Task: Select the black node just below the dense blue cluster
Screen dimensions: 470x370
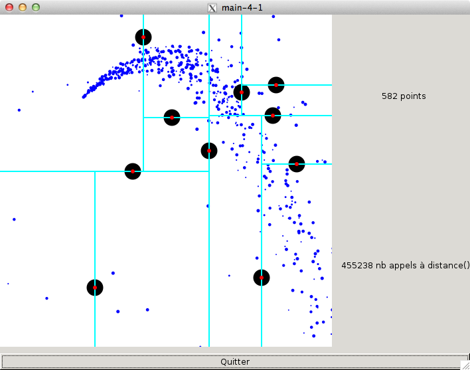Action: [172, 118]
